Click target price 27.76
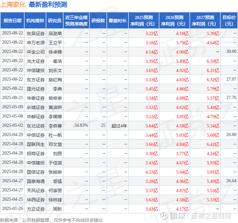Screen dimensions: 238x223 pyautogui.click(x=231, y=98)
